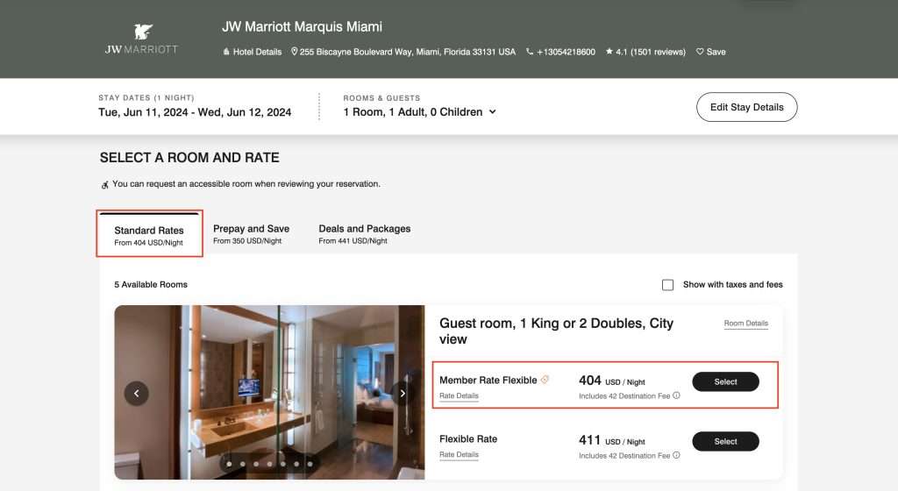Click the Edit Stay Details button
898x491 pixels.
click(x=747, y=107)
